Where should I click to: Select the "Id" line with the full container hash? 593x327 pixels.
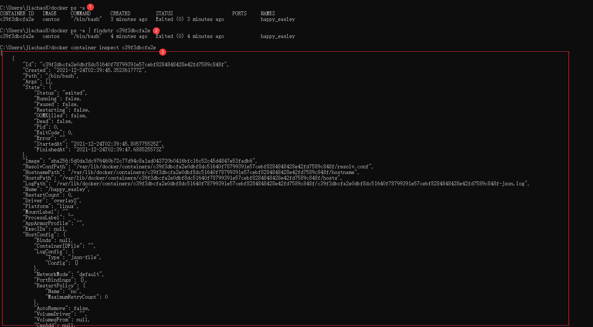[126, 64]
